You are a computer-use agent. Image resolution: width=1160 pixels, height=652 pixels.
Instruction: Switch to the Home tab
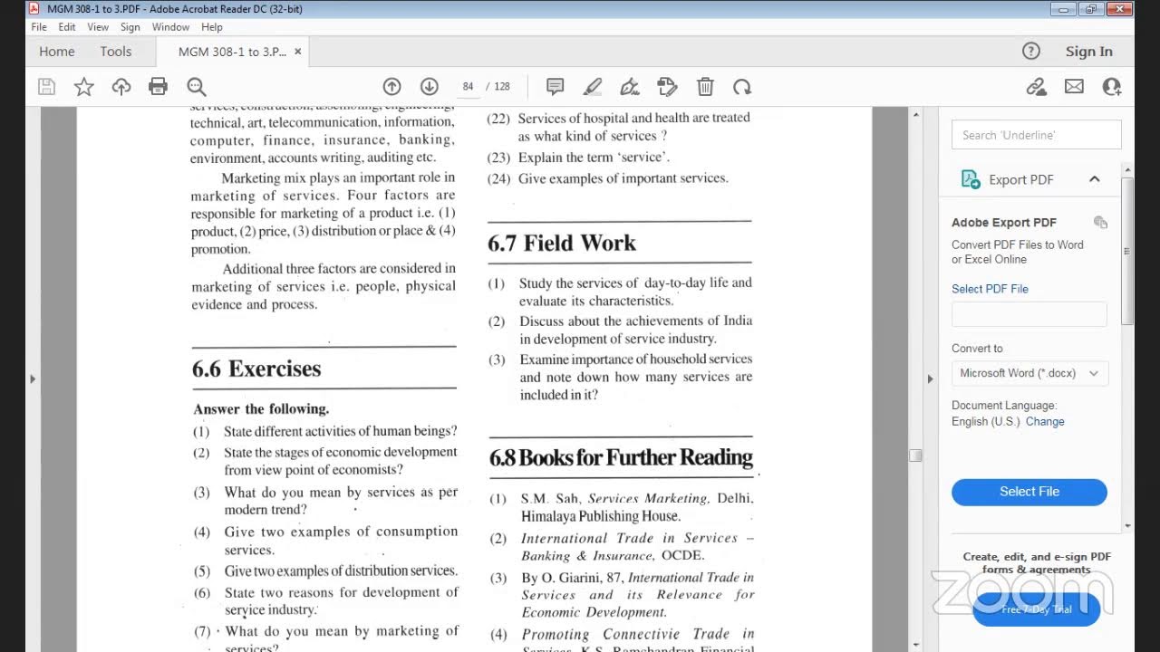pyautogui.click(x=57, y=52)
